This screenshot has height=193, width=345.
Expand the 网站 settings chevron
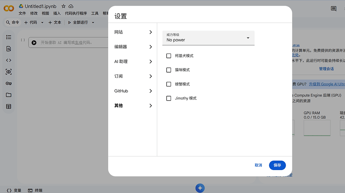(151, 32)
